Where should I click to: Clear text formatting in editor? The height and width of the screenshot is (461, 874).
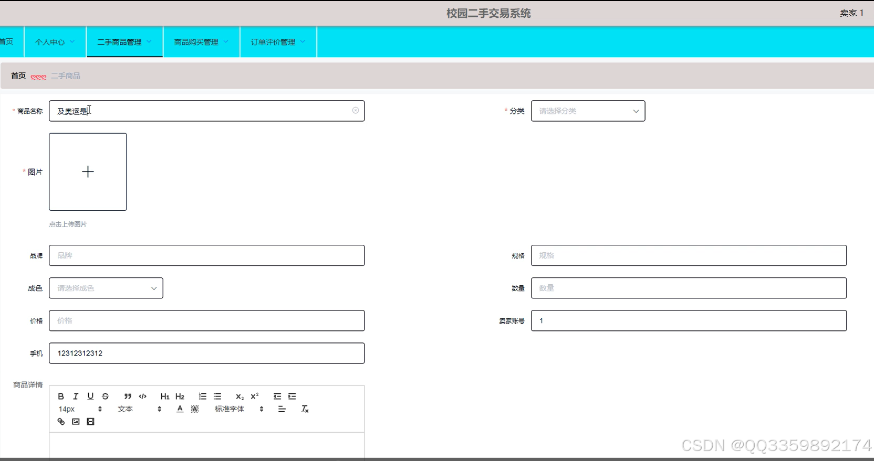(305, 409)
